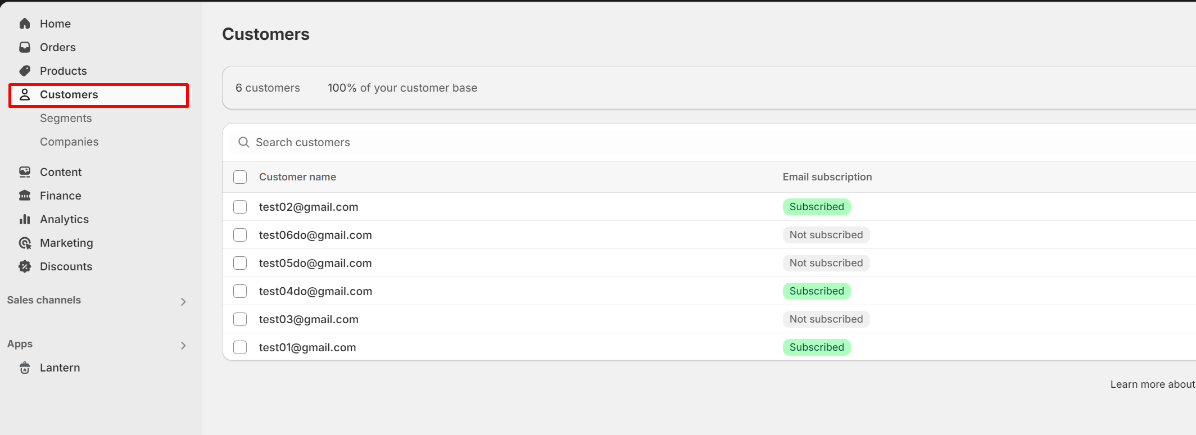The width and height of the screenshot is (1196, 435).
Task: Click the Marketing target icon
Action: (25, 243)
